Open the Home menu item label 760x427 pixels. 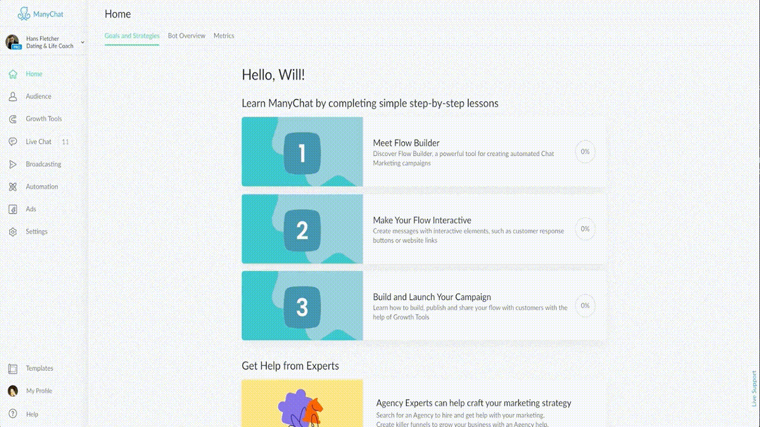[x=34, y=74]
